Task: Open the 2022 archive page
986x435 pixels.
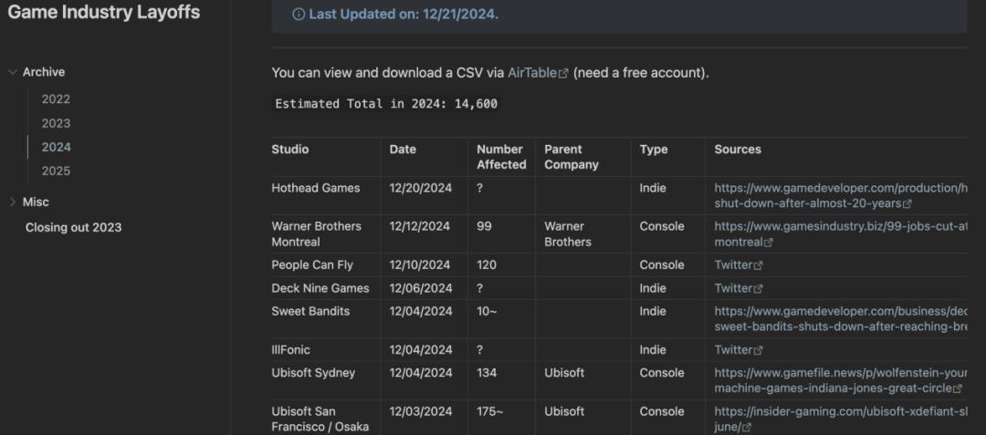Action: (56, 99)
